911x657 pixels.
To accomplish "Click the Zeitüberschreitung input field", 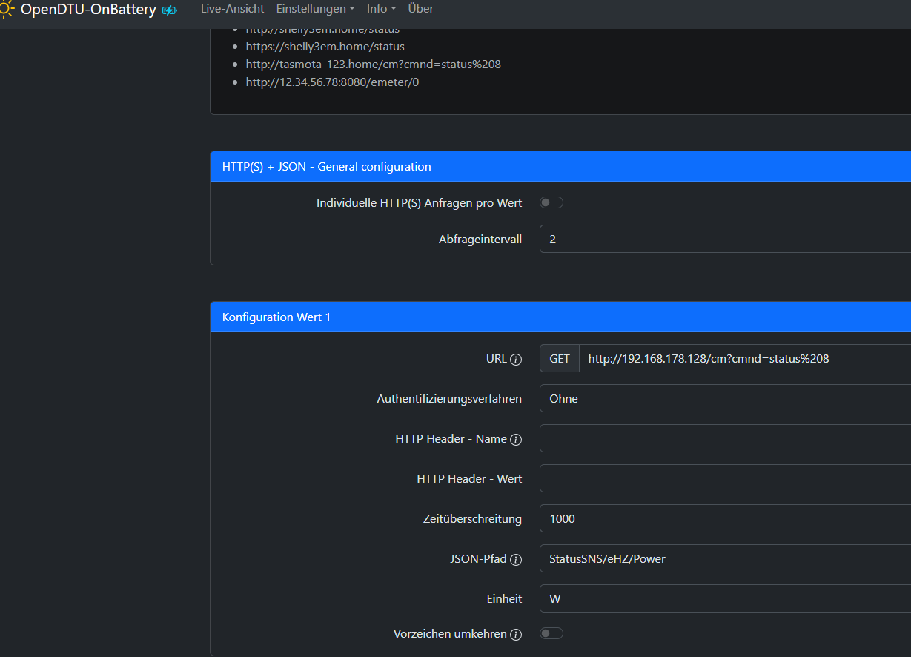I will coord(725,518).
